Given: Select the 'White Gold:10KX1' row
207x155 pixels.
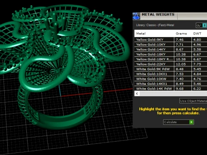Looking at the screenshot, I should click(171, 74).
